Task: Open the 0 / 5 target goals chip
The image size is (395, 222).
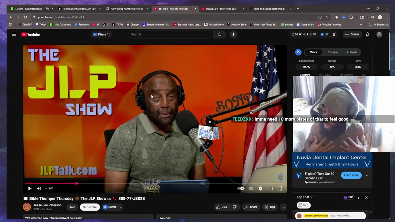Action: click(x=304, y=205)
